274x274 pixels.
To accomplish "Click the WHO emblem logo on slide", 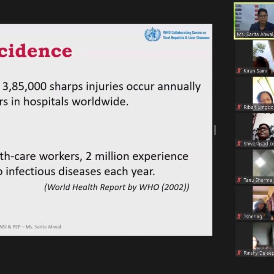I will tap(152, 35).
